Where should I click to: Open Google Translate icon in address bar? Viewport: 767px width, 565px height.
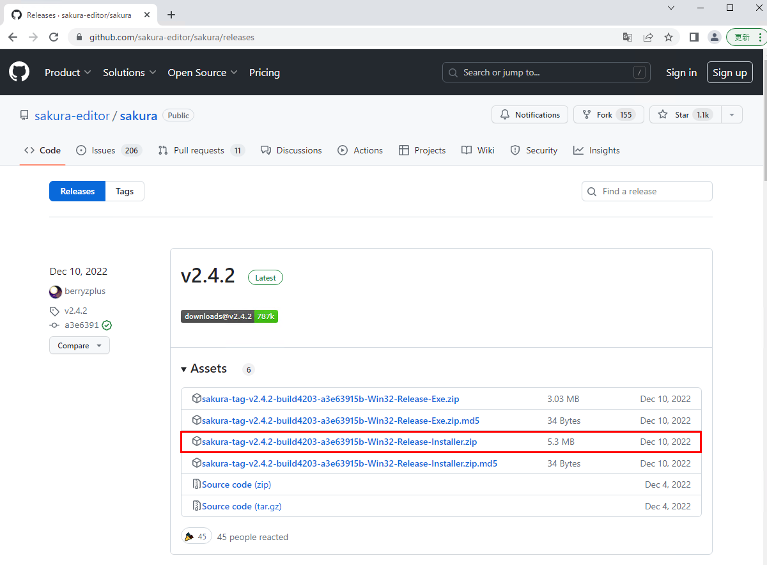[628, 37]
